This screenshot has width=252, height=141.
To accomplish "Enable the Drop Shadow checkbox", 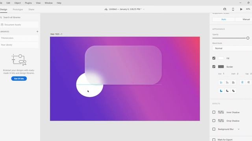I will pos(214,121).
